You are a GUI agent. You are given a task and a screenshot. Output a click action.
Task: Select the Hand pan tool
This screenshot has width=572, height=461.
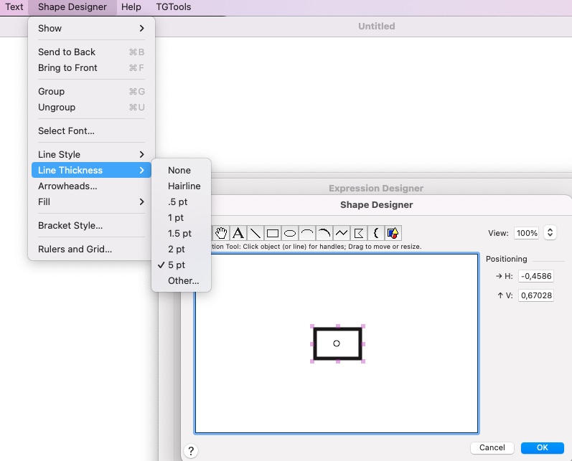click(222, 233)
